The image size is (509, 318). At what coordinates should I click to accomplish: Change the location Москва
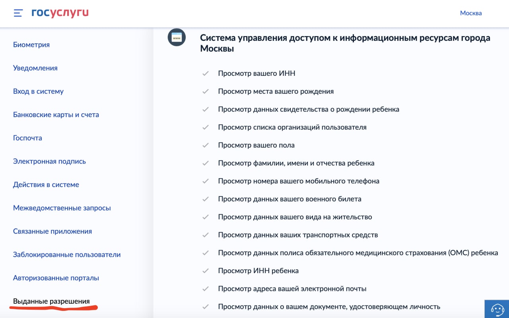(471, 13)
